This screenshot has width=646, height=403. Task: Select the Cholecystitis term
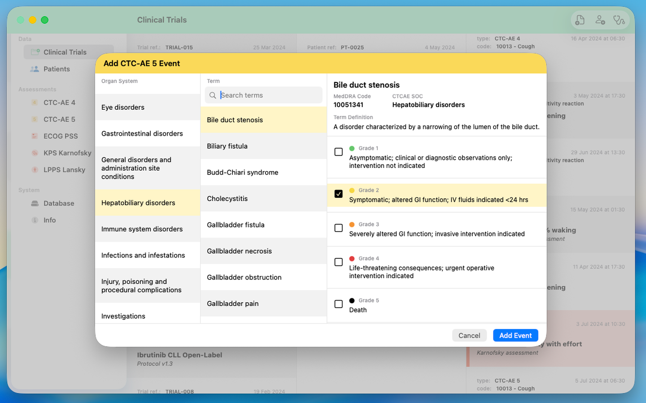263,198
